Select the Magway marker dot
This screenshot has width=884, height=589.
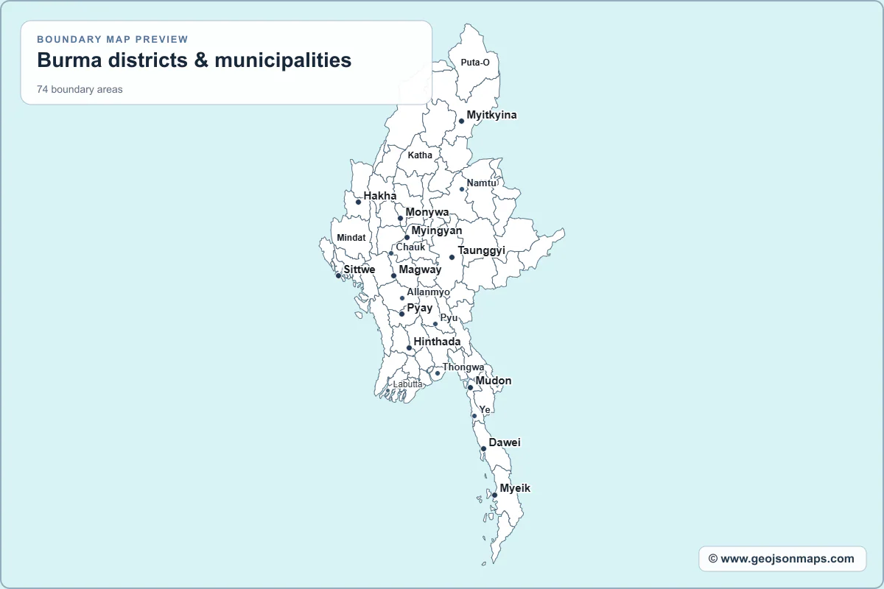coord(393,276)
